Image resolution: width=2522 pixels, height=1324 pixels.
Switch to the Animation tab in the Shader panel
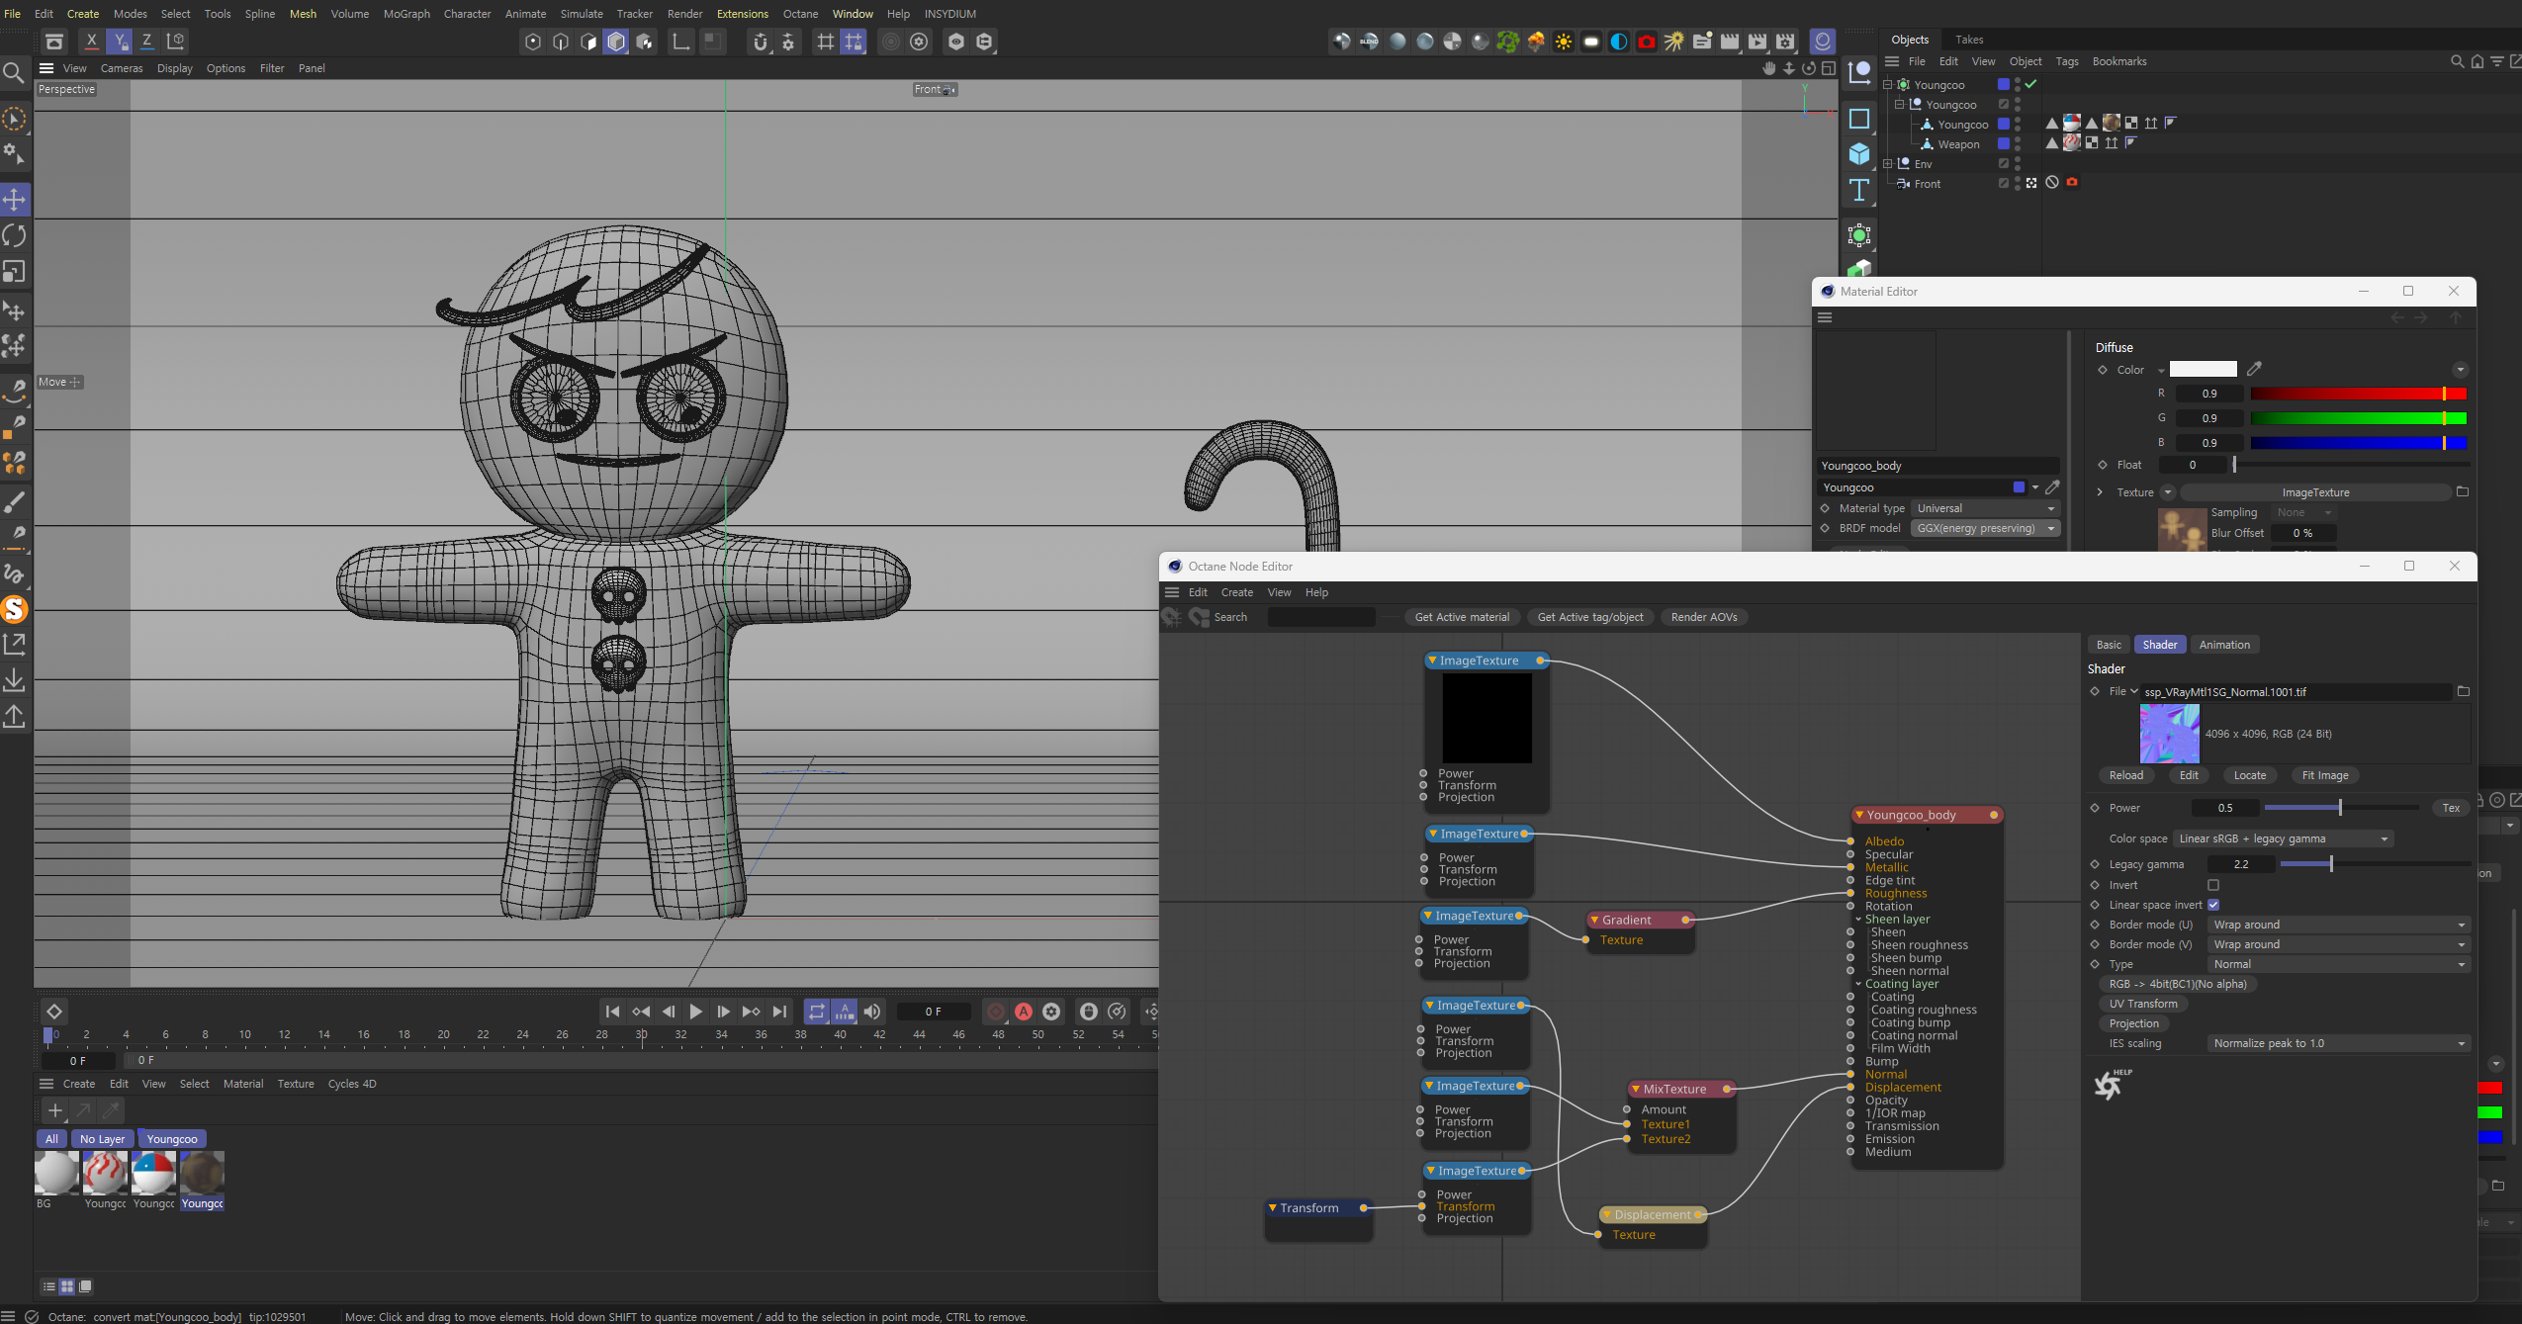pyautogui.click(x=2224, y=645)
